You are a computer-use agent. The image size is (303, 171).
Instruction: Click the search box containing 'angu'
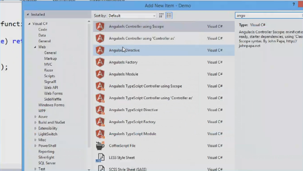(x=269, y=15)
